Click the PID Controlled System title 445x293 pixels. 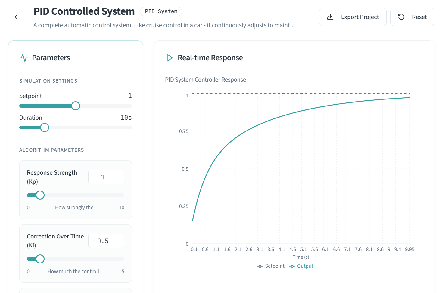pyautogui.click(x=84, y=11)
